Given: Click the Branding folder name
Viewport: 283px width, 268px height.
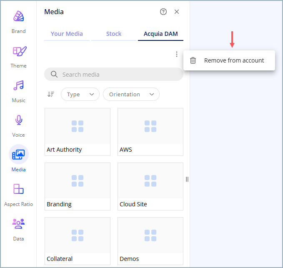Looking at the screenshot, I should click(x=59, y=204).
